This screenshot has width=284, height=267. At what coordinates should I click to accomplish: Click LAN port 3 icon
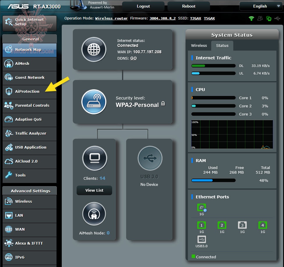click(242, 225)
